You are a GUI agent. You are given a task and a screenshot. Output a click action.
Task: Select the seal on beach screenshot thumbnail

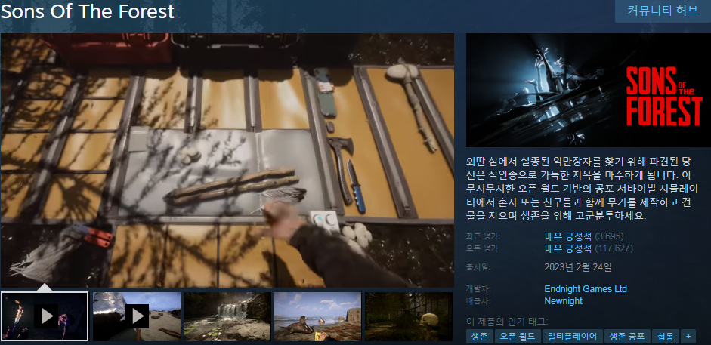(318, 316)
